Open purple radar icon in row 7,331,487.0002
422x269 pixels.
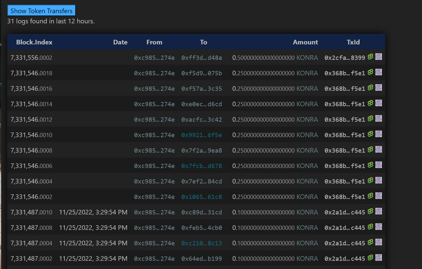click(379, 257)
